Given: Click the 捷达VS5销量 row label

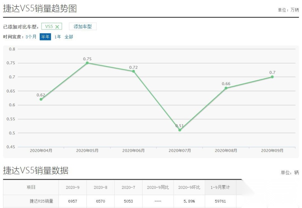Looking at the screenshot, I should coord(41,201).
